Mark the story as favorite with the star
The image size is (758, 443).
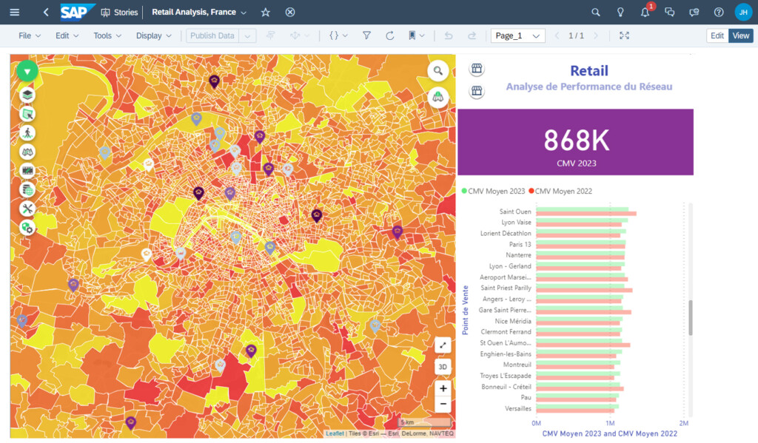click(266, 12)
